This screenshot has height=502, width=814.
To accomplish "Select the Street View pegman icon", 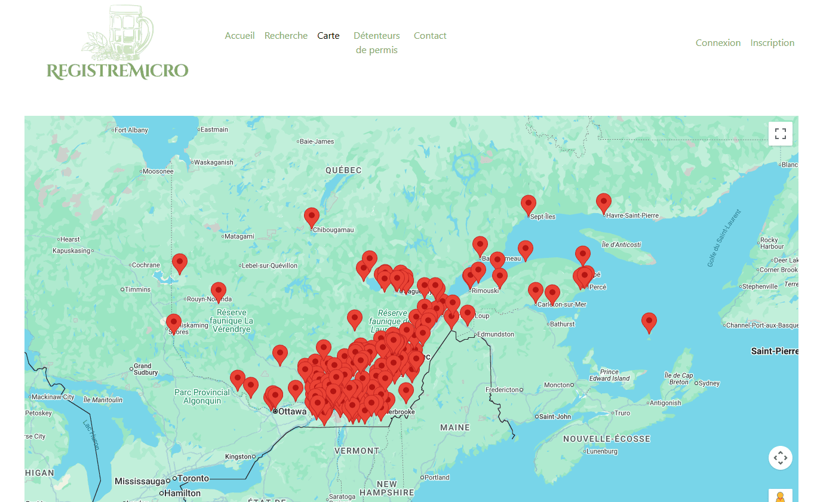I will (x=780, y=497).
